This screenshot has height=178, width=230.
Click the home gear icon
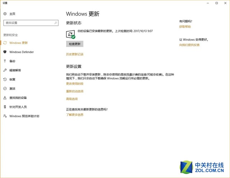point(5,14)
